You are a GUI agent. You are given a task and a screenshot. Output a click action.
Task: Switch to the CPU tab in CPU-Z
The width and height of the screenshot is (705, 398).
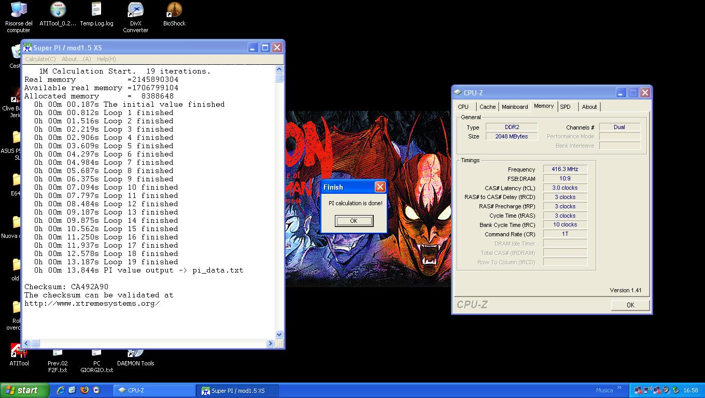463,107
